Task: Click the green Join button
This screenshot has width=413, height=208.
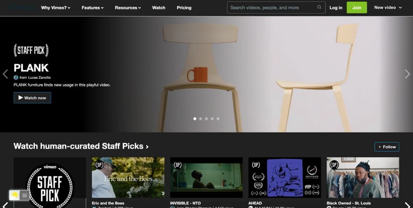Action: tap(356, 7)
